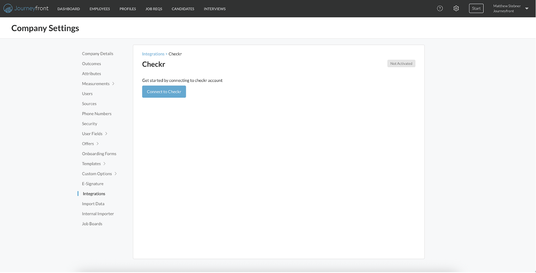This screenshot has width=536, height=273.
Task: Expand the User Fields chevron
Action: click(106, 134)
